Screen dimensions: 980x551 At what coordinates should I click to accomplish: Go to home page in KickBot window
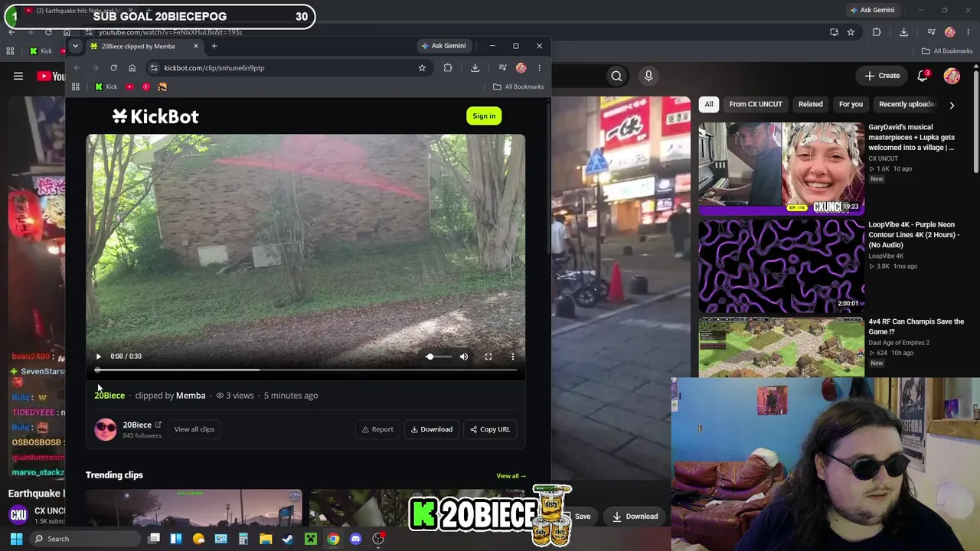tap(132, 68)
